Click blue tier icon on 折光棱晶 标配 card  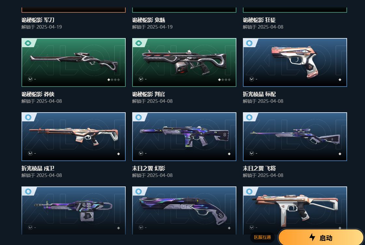(249, 43)
